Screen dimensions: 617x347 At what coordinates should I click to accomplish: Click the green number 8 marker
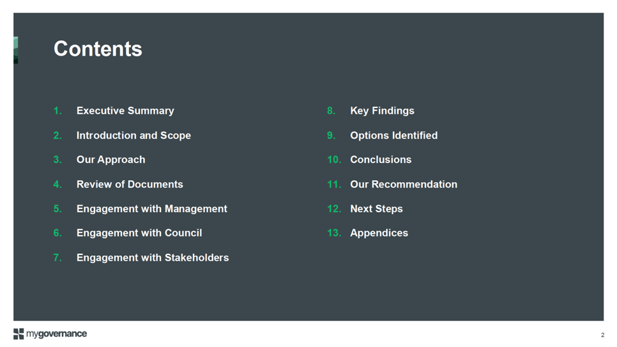tap(331, 111)
